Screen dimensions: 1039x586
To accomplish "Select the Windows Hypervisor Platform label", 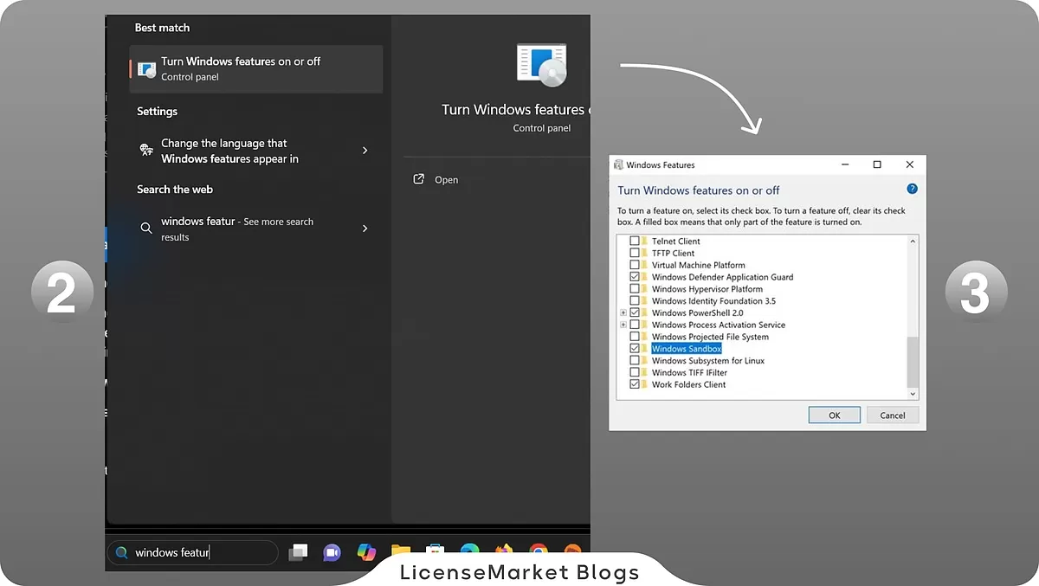I will click(707, 289).
